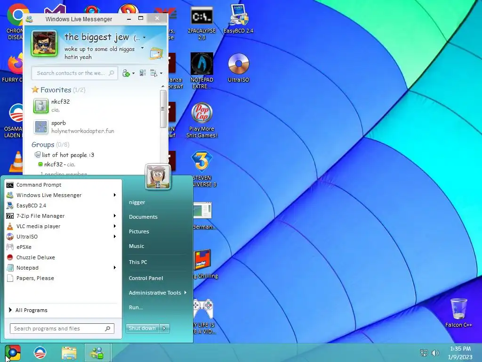Expand the VLC media player submenu arrow
This screenshot has width=482, height=362.
[x=115, y=226]
